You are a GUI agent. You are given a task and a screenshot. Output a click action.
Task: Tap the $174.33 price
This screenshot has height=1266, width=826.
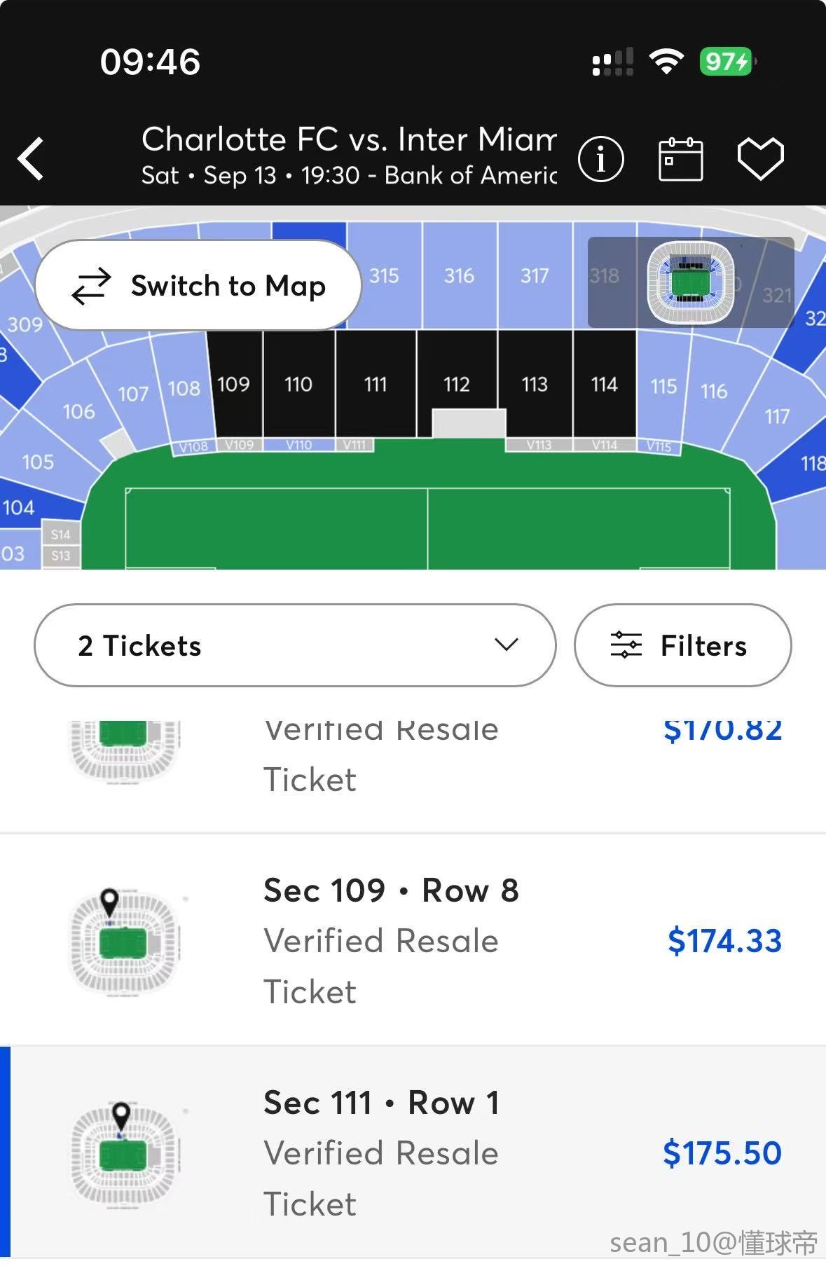[x=724, y=940]
